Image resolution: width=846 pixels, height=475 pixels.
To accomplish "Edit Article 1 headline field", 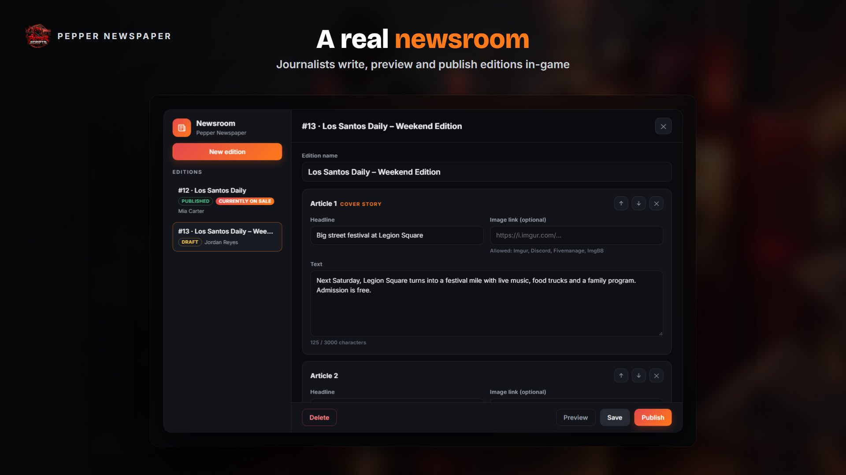I will pos(397,235).
